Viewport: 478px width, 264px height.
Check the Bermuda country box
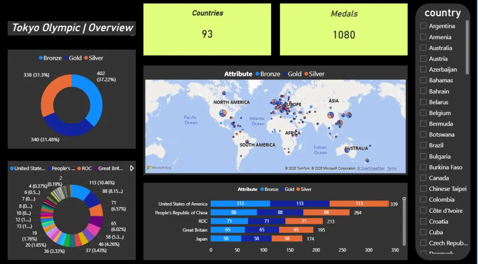pyautogui.click(x=423, y=123)
